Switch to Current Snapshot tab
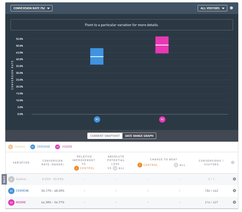Screen dimensions: 242x212 click(105, 136)
